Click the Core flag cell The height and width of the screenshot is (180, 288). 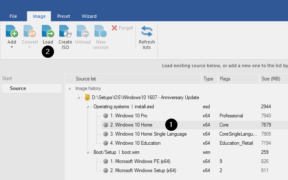click(x=224, y=125)
